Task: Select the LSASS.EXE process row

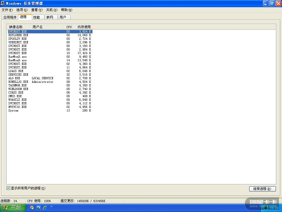Action: point(50,71)
